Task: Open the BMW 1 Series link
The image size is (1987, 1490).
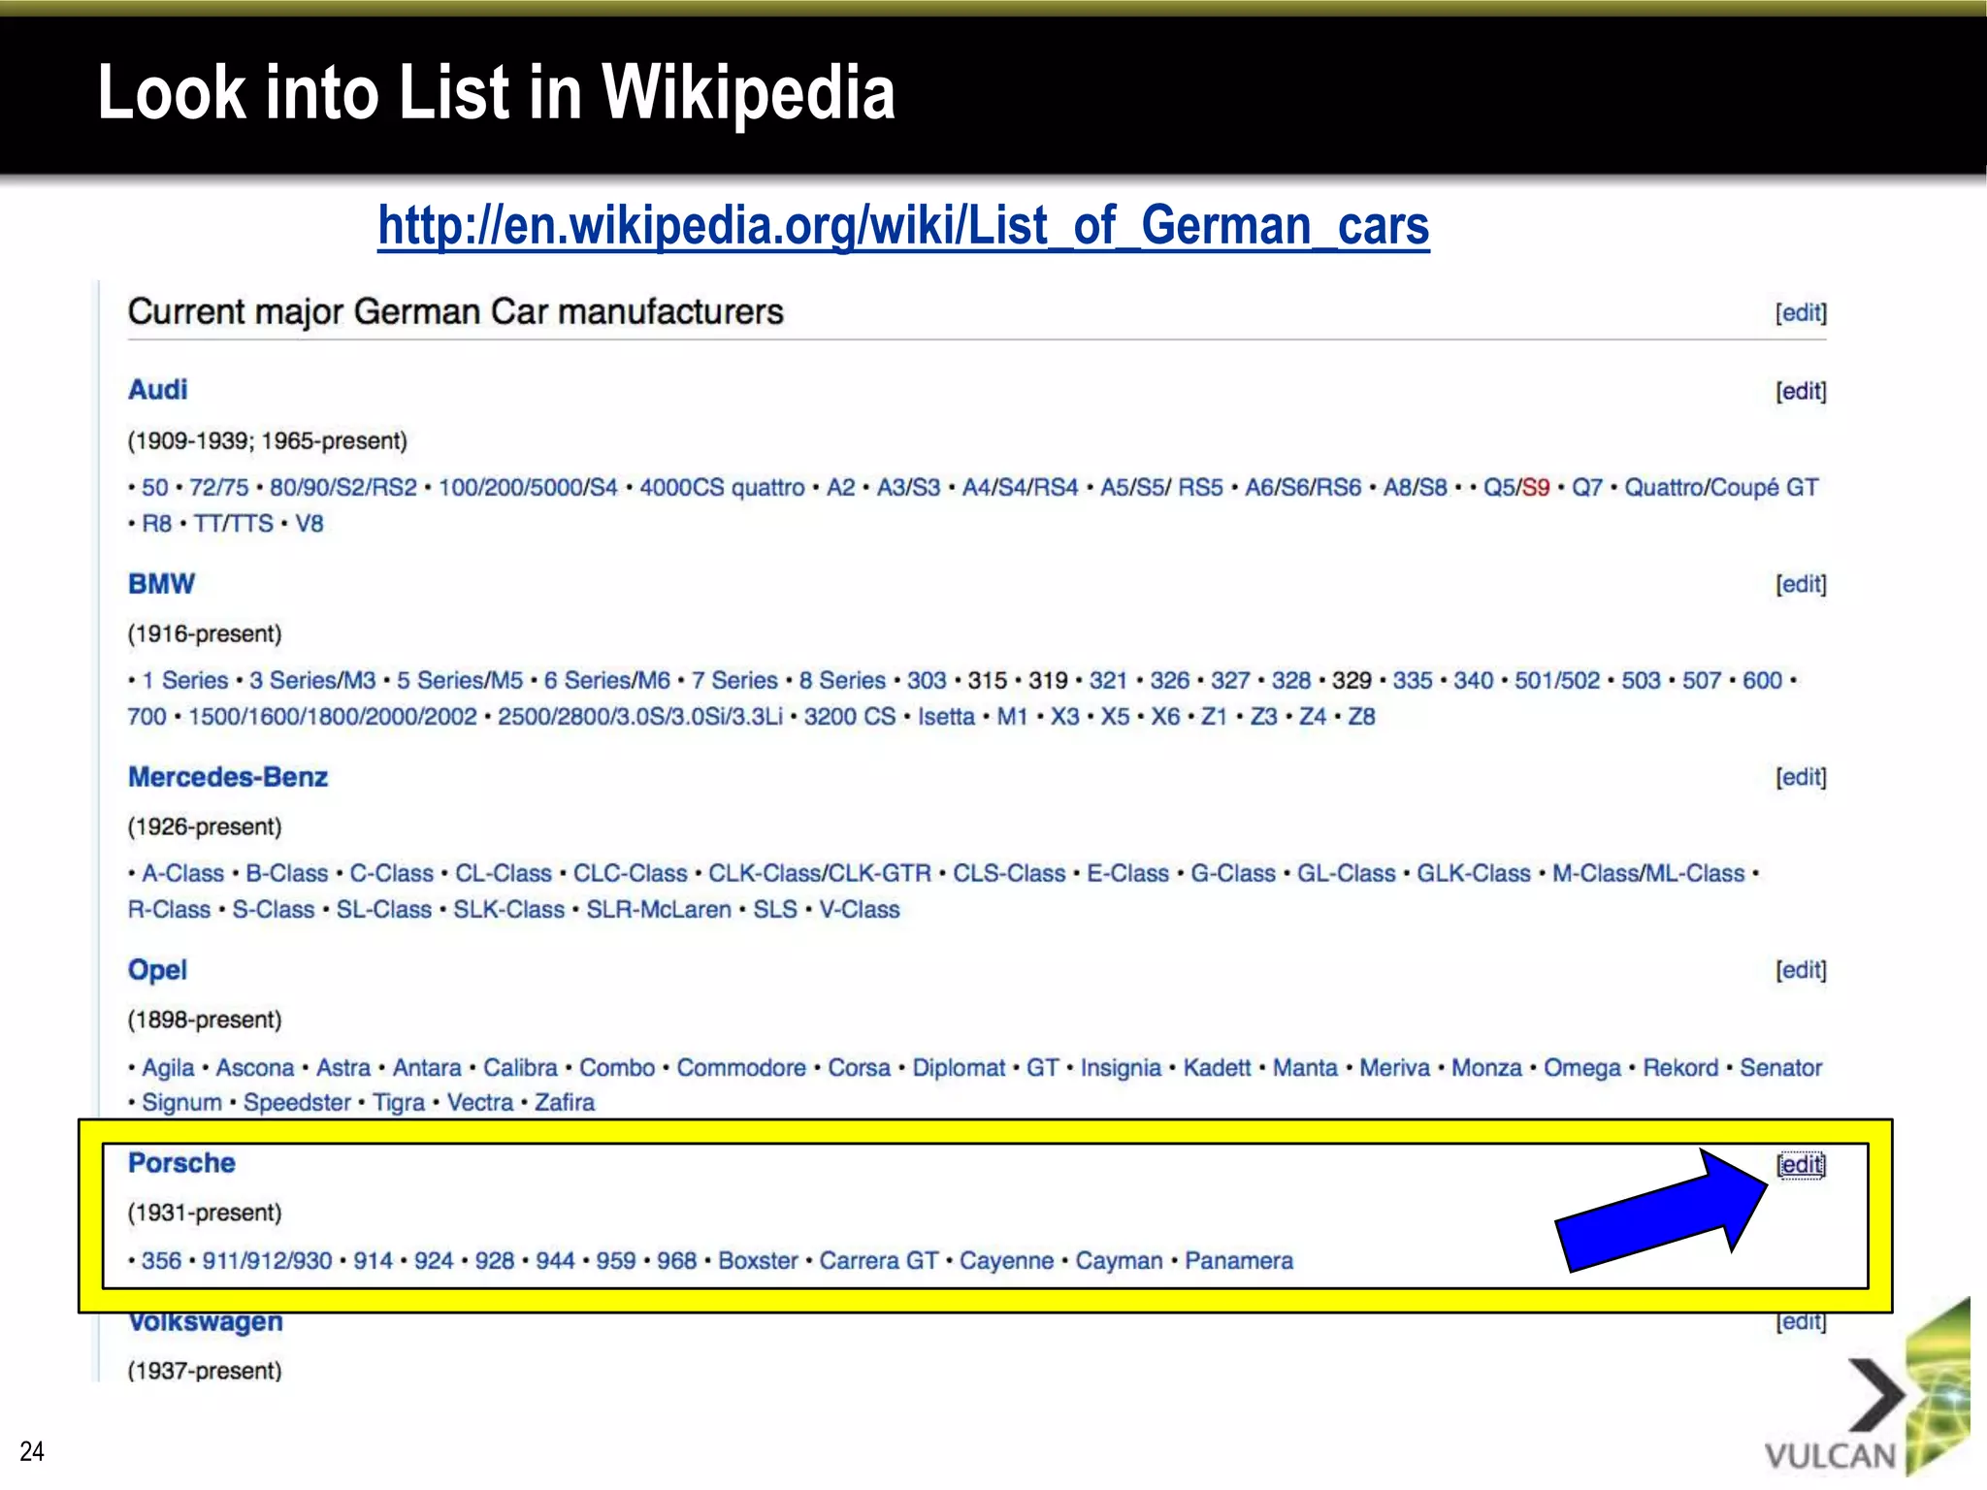Action: (x=184, y=680)
